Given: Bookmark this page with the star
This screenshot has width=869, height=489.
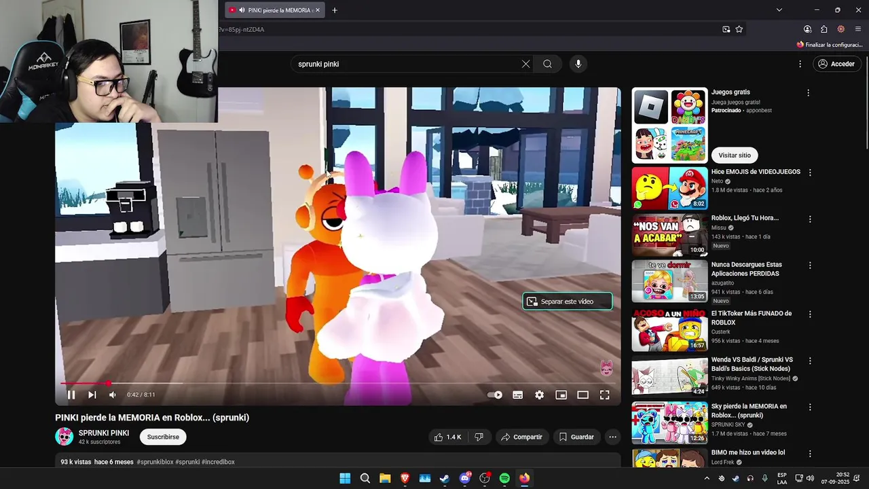Looking at the screenshot, I should click(x=739, y=29).
